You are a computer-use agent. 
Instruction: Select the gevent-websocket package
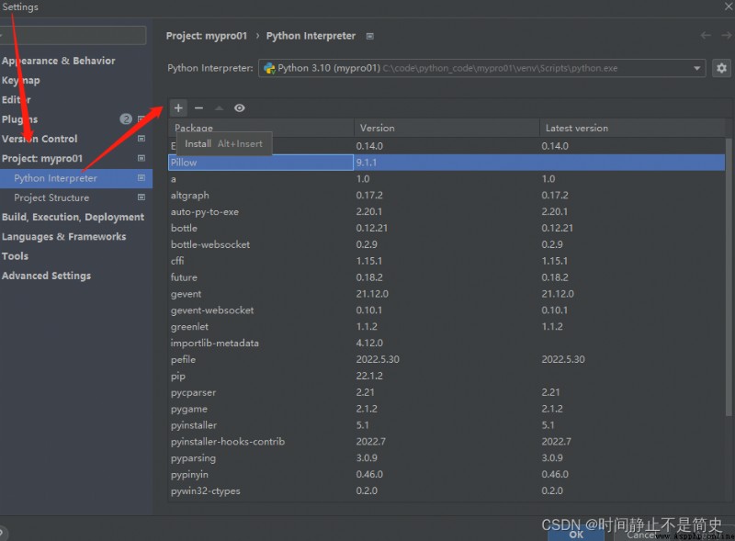coord(447,310)
